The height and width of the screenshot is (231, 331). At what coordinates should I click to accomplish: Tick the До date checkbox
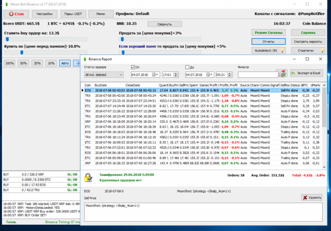(187, 67)
